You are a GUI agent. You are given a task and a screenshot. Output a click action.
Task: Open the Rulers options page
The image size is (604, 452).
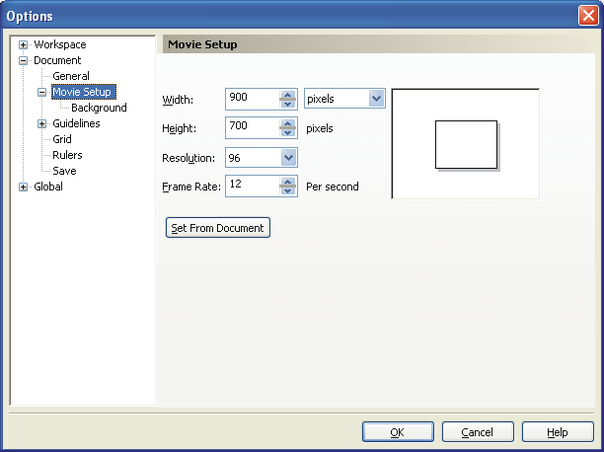[67, 155]
